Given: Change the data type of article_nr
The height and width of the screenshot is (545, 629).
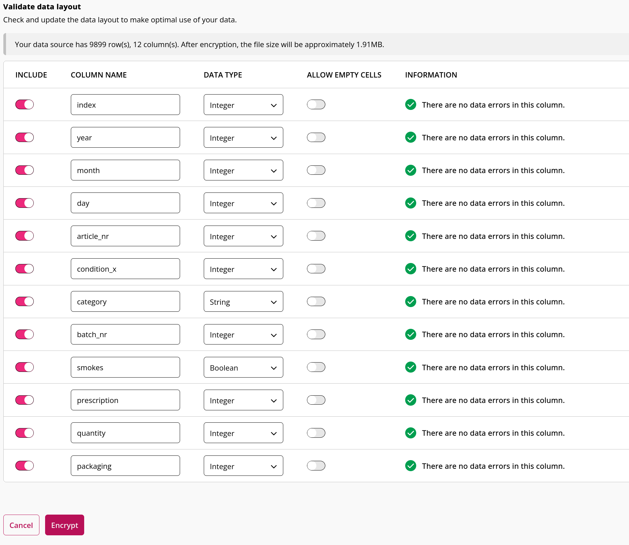Looking at the screenshot, I should click(x=243, y=236).
